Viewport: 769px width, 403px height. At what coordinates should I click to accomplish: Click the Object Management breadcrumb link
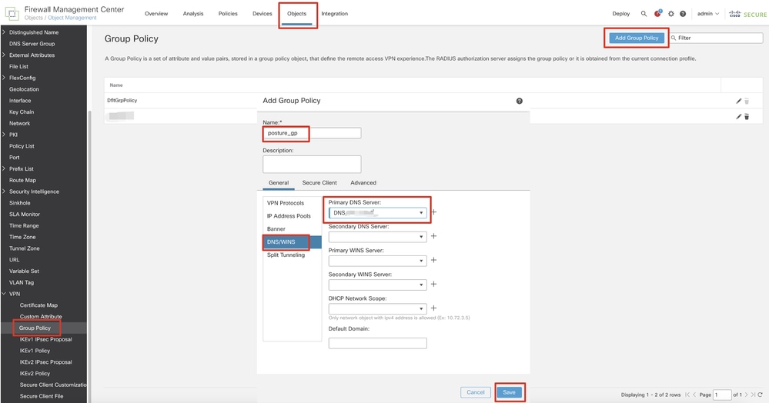coord(72,18)
